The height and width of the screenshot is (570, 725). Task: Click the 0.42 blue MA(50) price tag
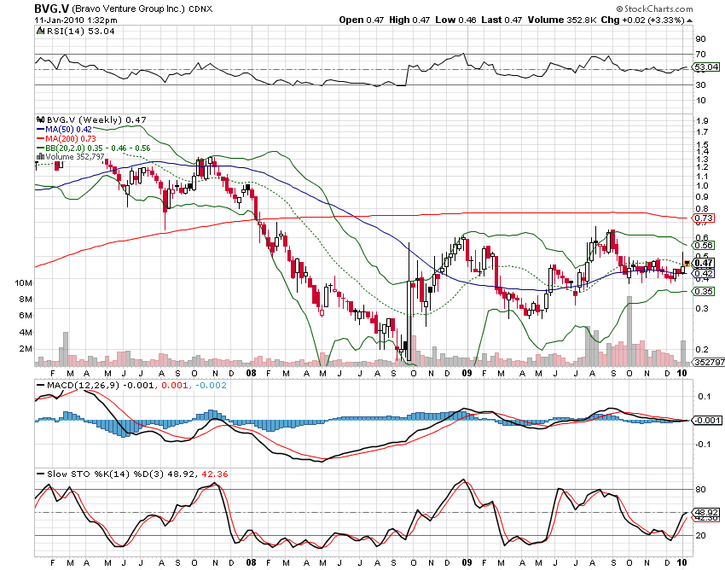pyautogui.click(x=704, y=273)
